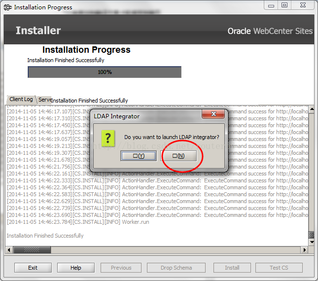
Task: Click the 100% installation progress bar
Action: tap(105, 72)
